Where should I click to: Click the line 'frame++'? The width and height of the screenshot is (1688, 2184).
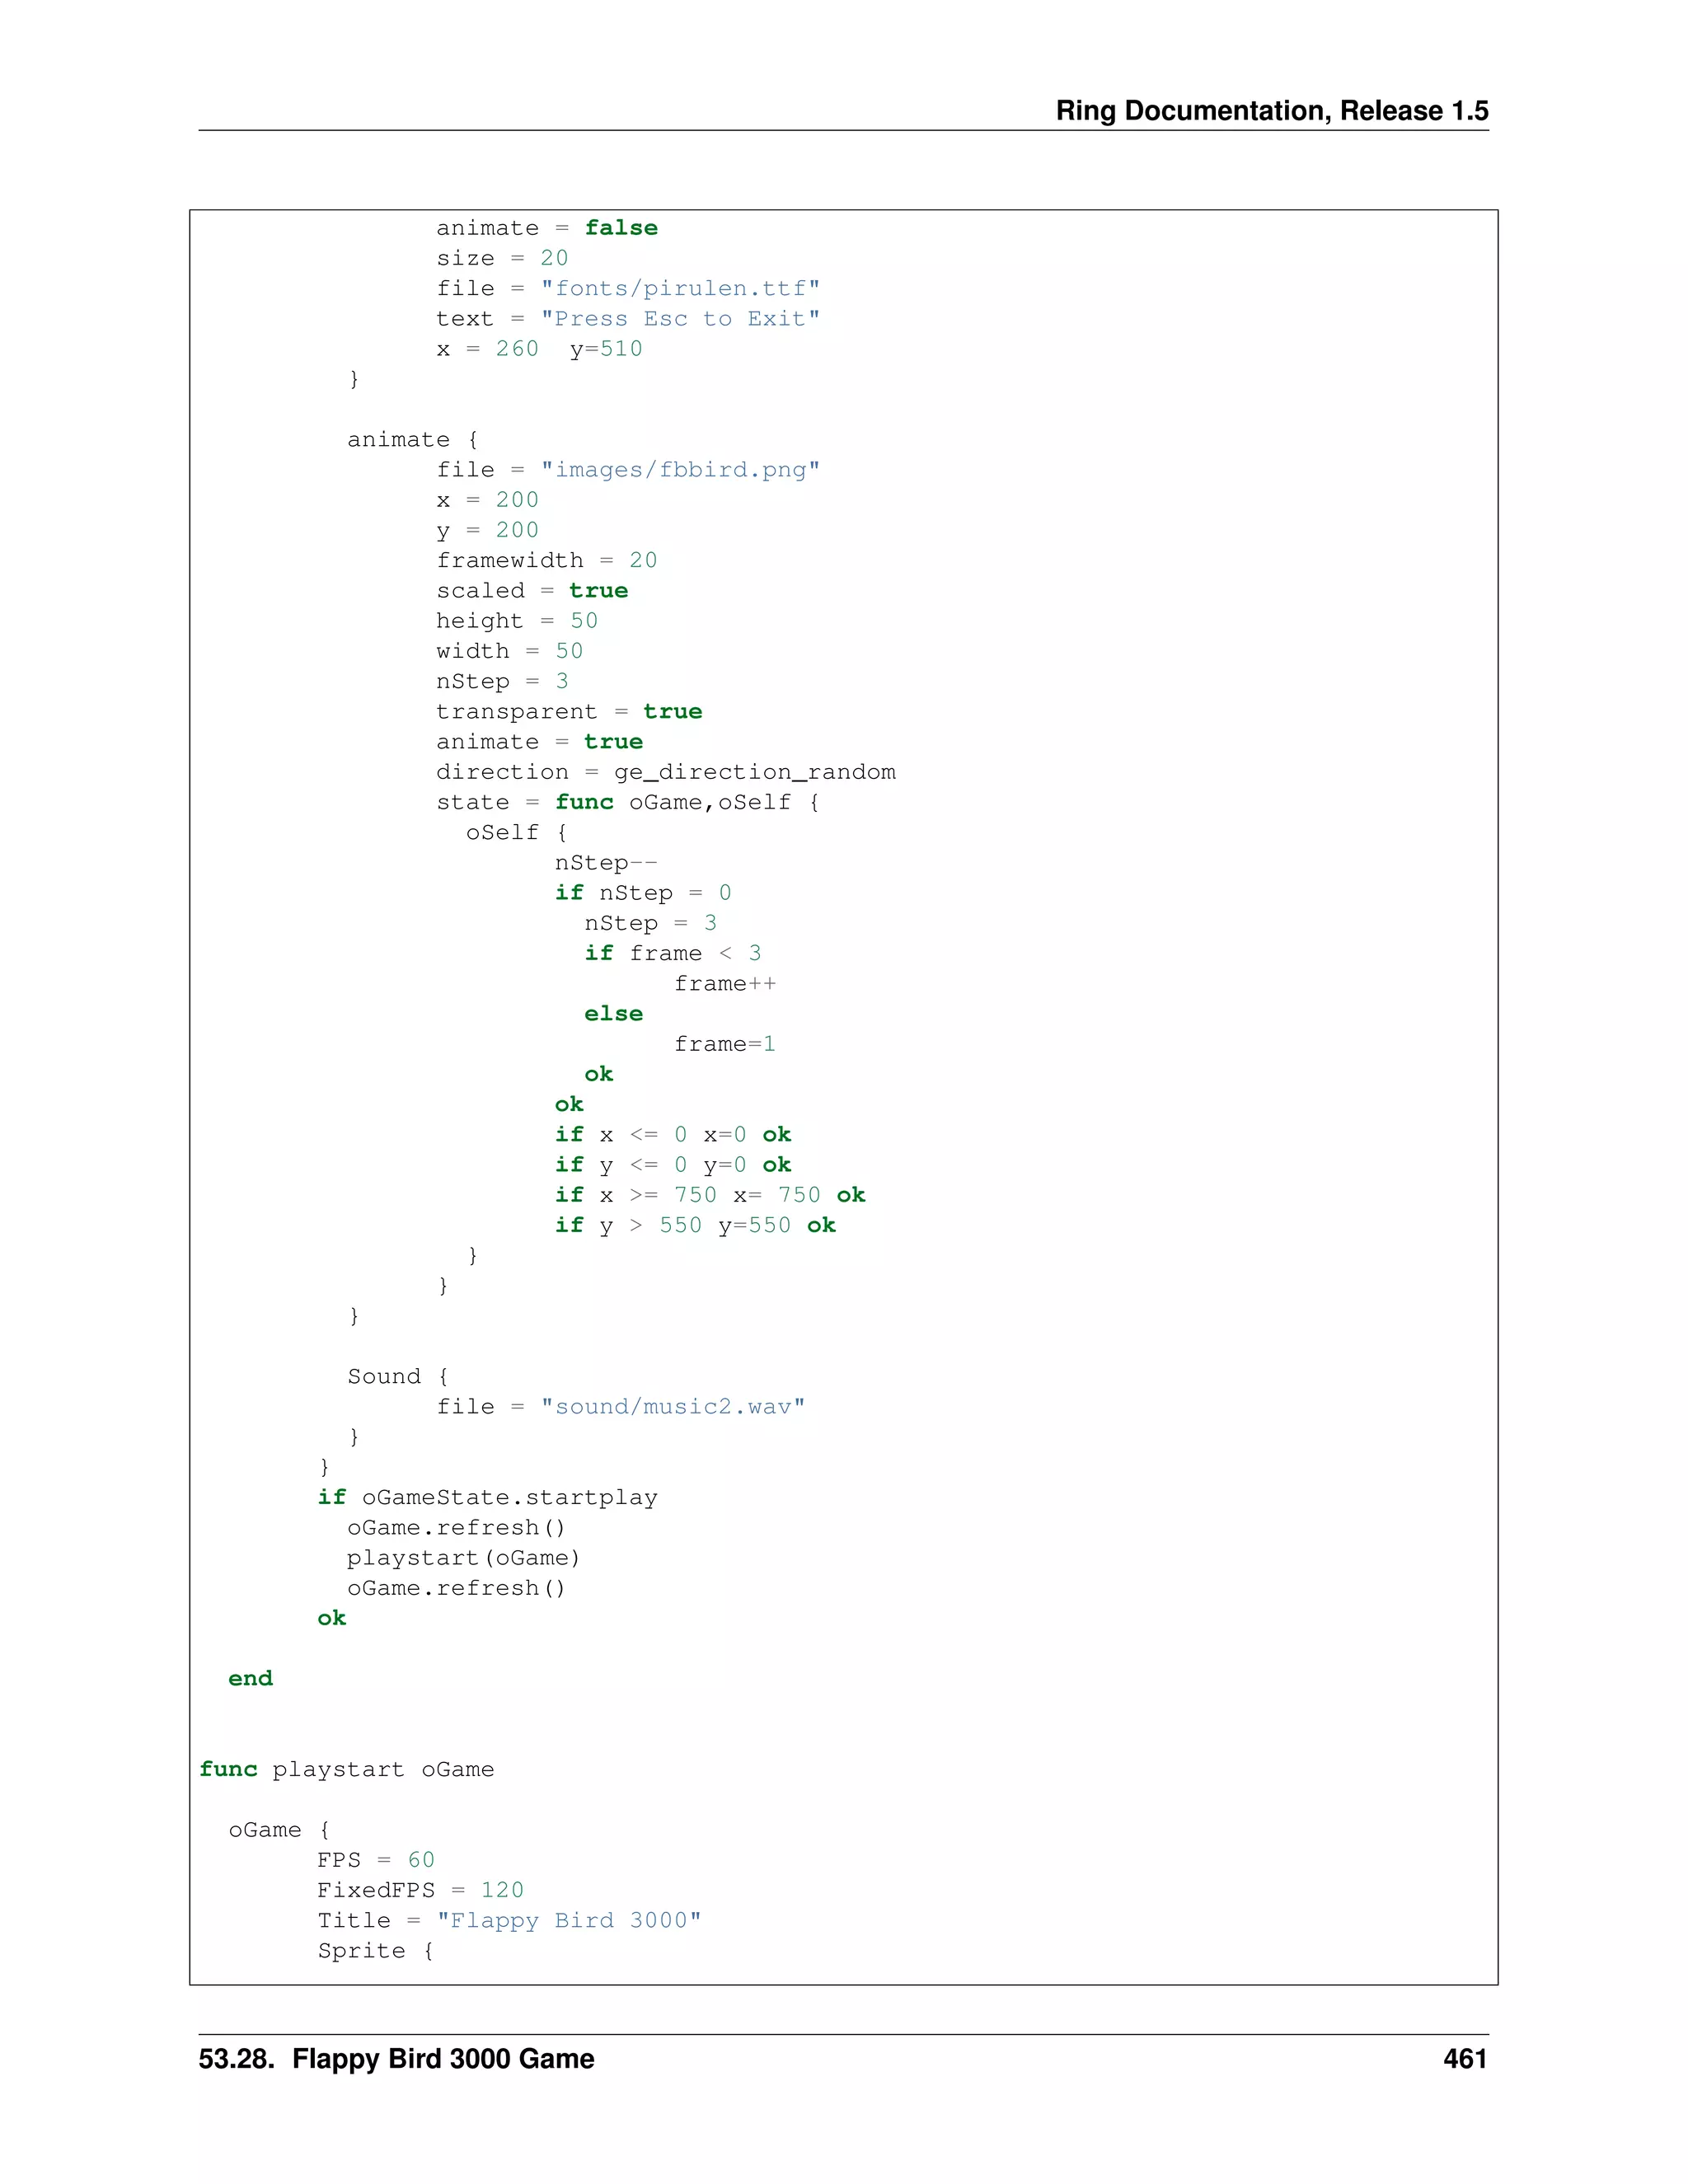(725, 984)
